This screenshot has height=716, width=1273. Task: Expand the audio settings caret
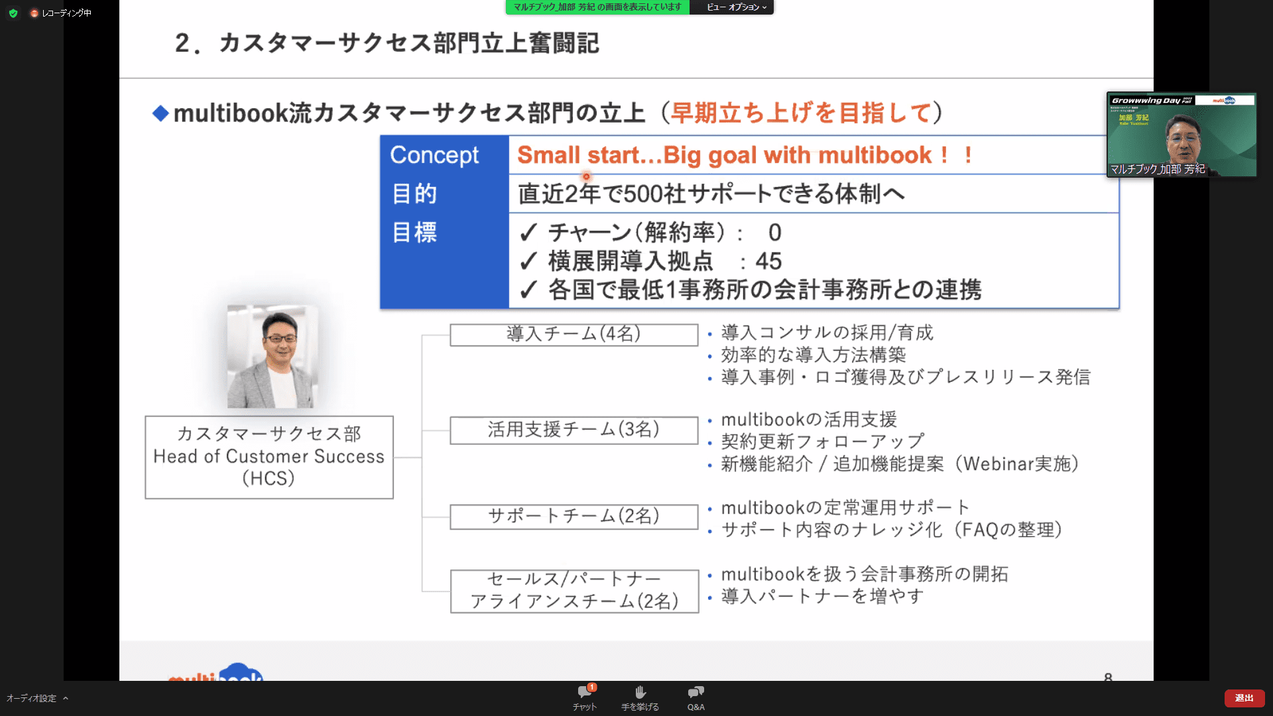tap(66, 698)
